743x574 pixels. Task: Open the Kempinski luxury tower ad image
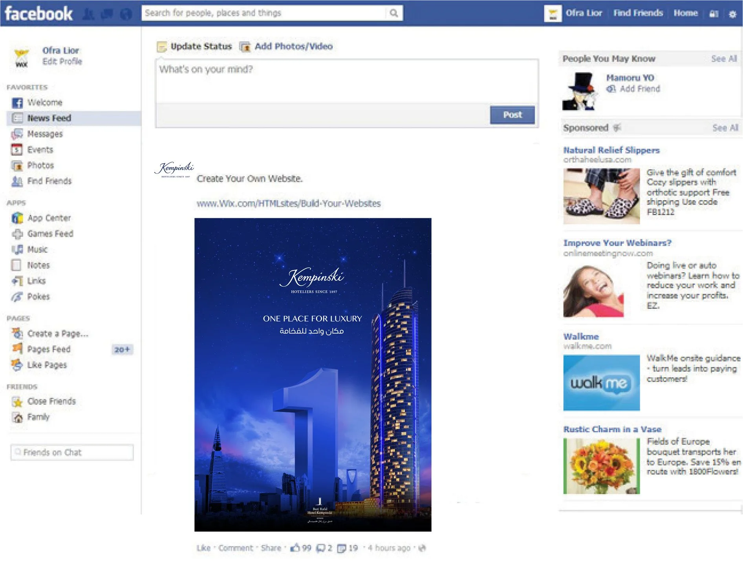[x=313, y=375]
